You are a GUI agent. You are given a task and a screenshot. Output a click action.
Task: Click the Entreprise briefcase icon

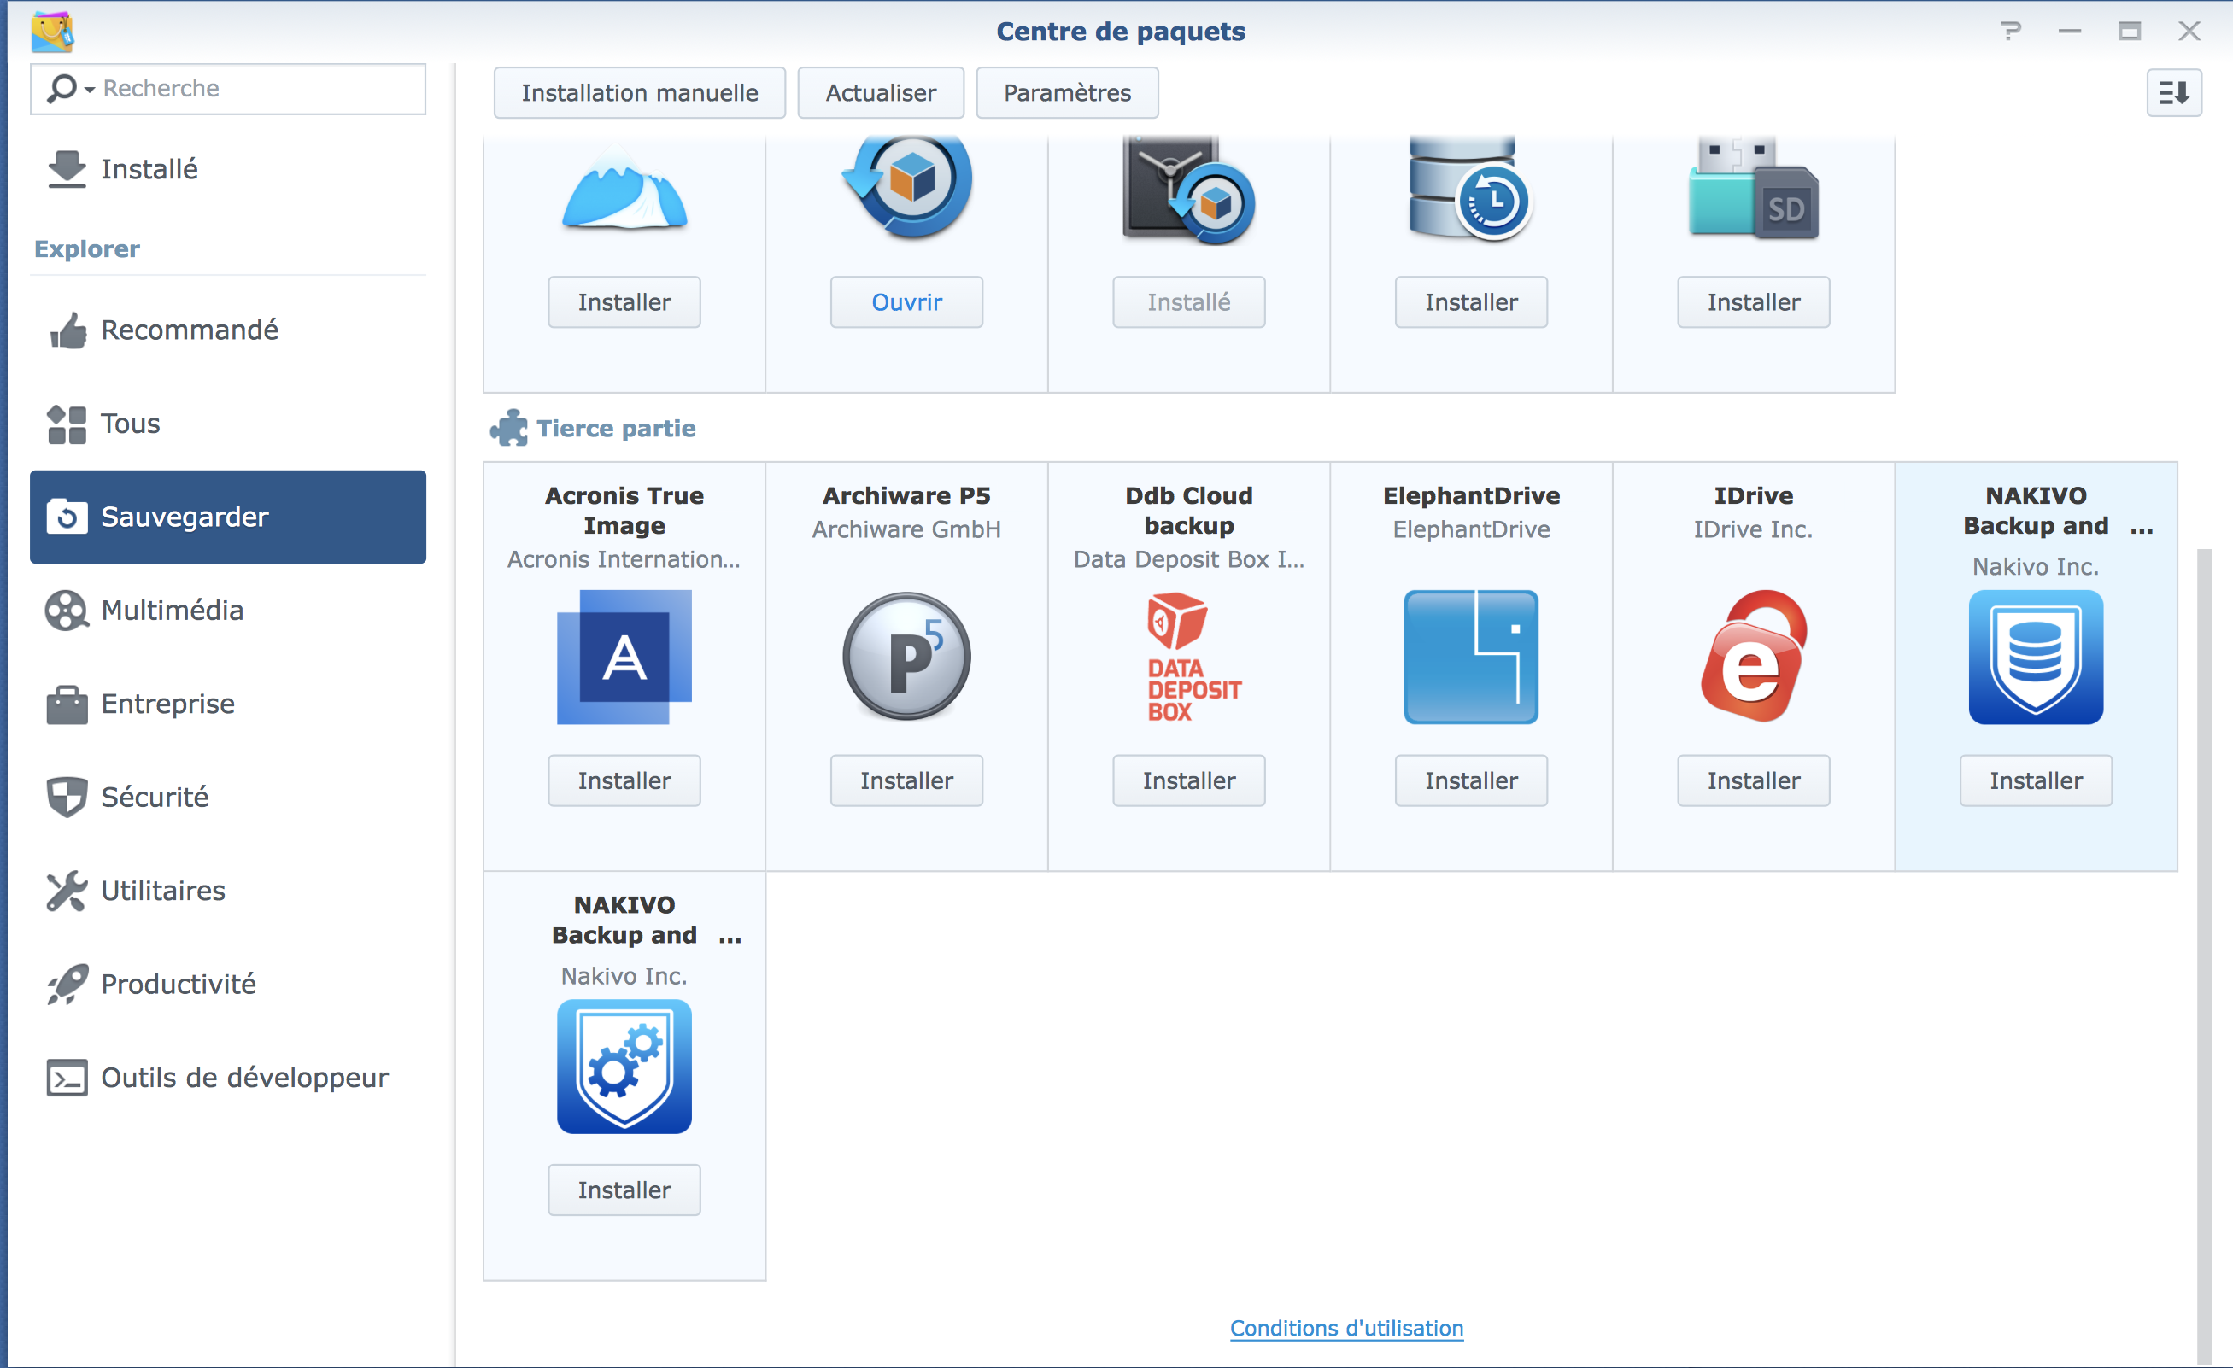66,704
